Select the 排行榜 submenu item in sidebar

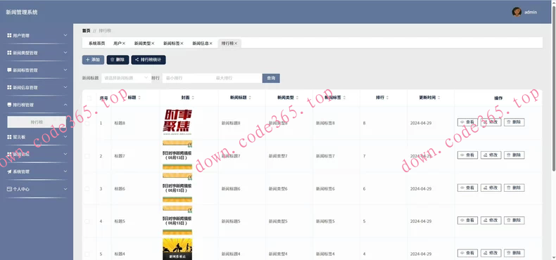(x=37, y=122)
